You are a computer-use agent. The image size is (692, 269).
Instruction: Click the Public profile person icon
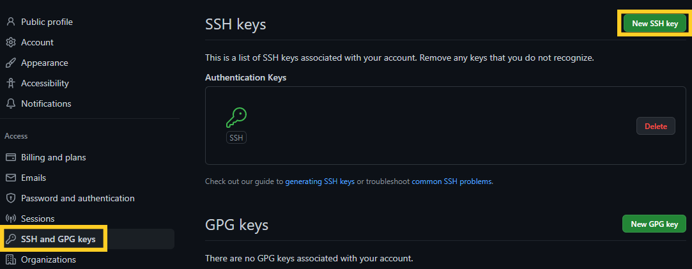pyautogui.click(x=11, y=22)
